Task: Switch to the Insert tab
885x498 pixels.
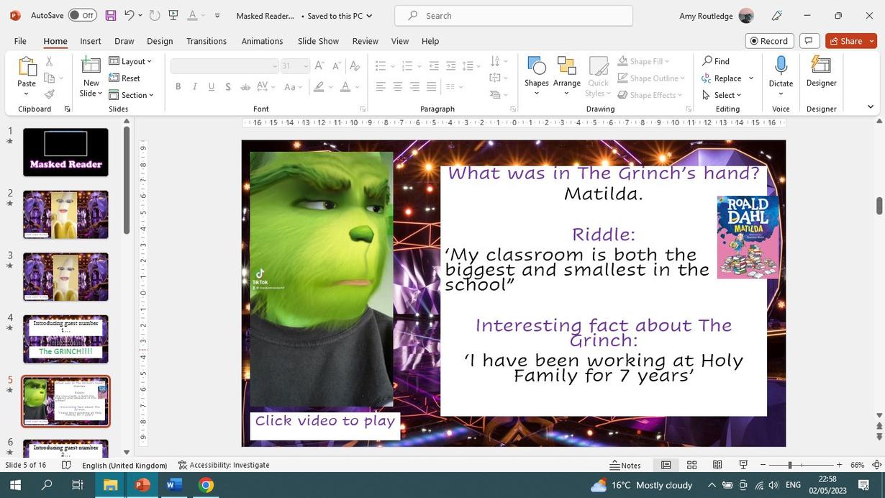Action: (x=90, y=41)
